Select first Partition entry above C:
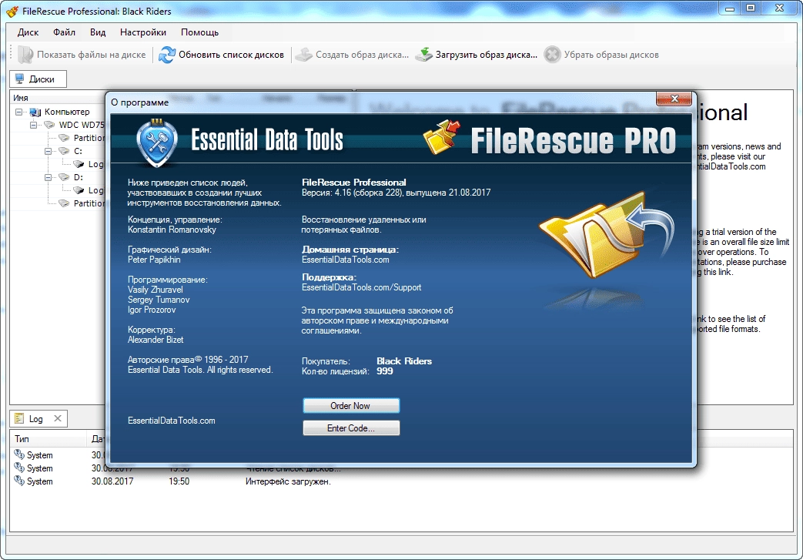Screen dimensions: 803x560 point(89,138)
